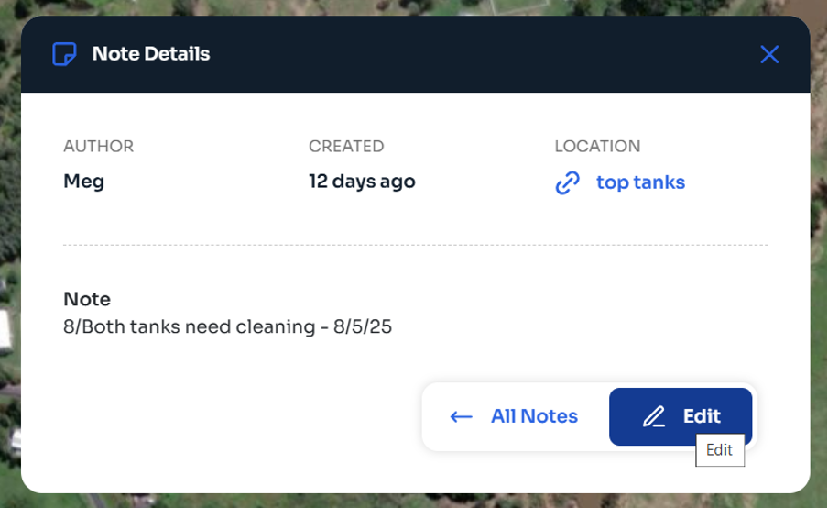Screen dimensions: 828x508
Task: Click the dashed divider line
Action: pyautogui.click(x=415, y=245)
